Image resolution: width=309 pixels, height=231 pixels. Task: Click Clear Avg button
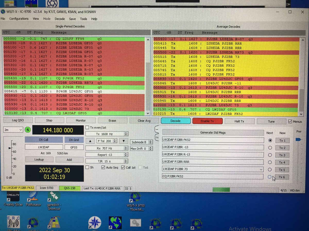[144, 121]
